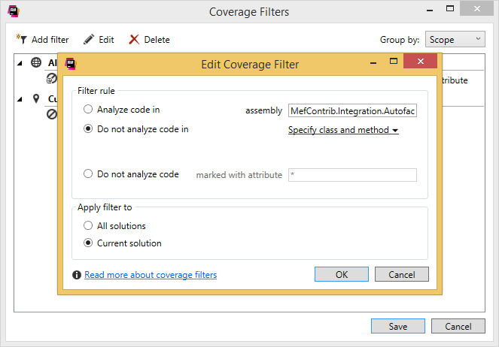Screen dimensions: 499x347
Task: Click the globe icon for All solutions group
Action: point(36,63)
